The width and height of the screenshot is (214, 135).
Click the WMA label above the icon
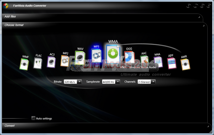coord(113,41)
